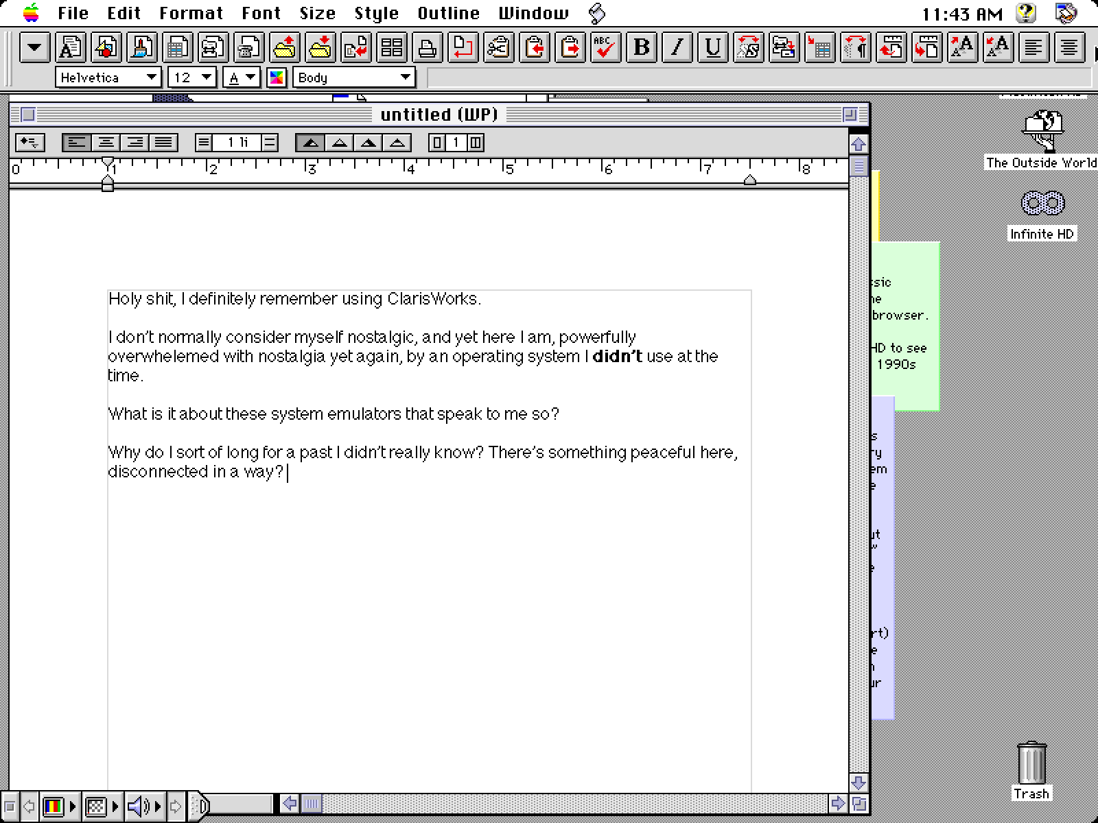Screen dimensions: 1098x823
Task: Click the show invisibles paragraph mark icon
Action: [x=855, y=47]
